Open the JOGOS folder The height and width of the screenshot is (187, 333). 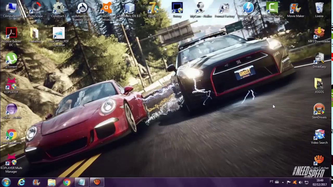point(319,86)
